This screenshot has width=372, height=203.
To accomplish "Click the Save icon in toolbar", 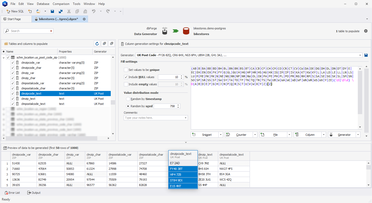I will 52,11.
